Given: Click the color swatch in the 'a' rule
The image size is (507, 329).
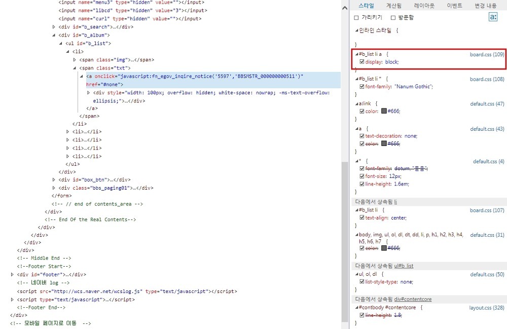Looking at the screenshot, I should [384, 143].
